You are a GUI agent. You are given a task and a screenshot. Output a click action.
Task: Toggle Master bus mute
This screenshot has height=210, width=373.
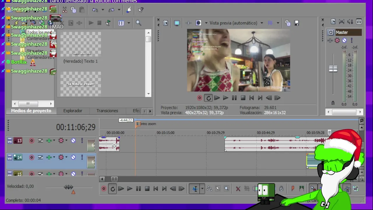click(x=344, y=41)
